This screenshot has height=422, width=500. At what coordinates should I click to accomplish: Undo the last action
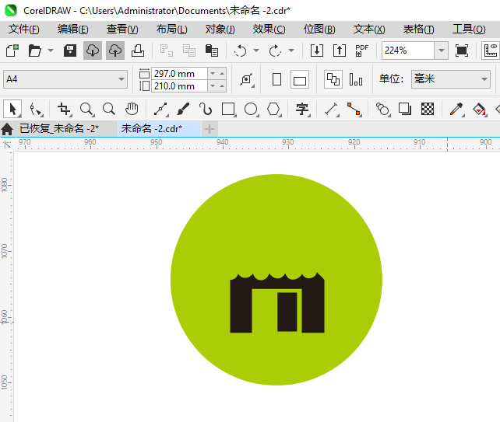click(240, 51)
